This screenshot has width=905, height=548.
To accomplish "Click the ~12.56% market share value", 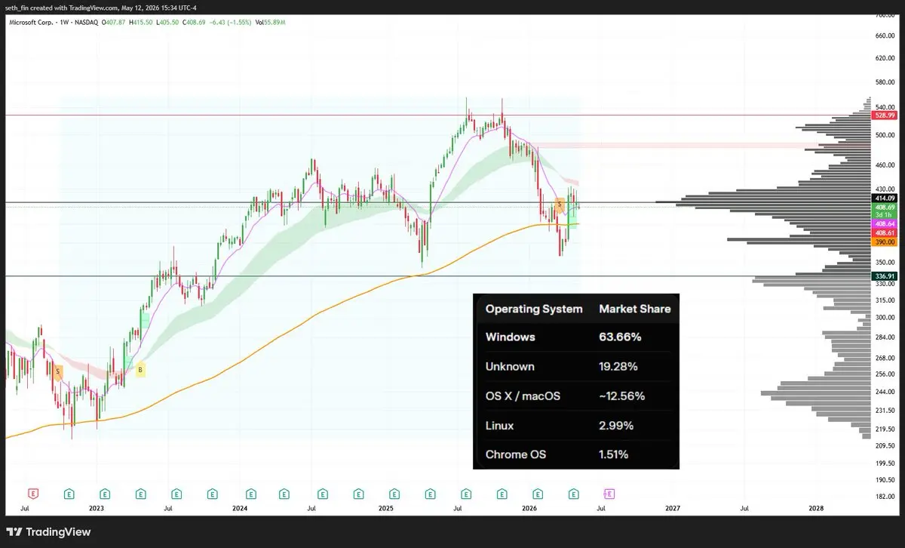I will pos(622,396).
